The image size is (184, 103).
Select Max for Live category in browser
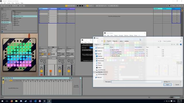[x=6, y=24]
